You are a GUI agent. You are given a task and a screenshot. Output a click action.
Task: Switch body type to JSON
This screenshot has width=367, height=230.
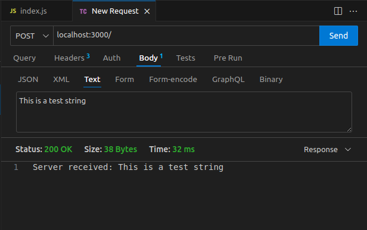click(x=28, y=80)
